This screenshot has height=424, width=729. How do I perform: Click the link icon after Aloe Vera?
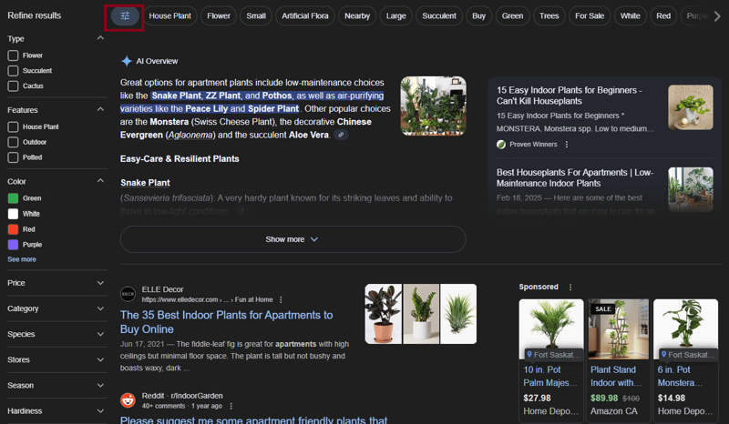pos(341,135)
